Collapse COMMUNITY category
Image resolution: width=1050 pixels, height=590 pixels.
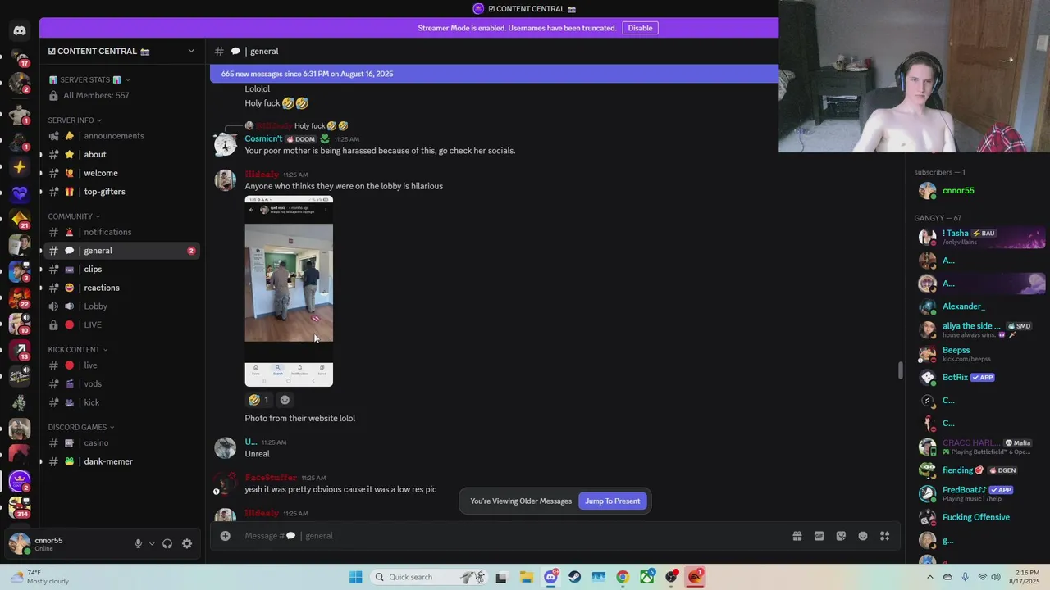[74, 216]
